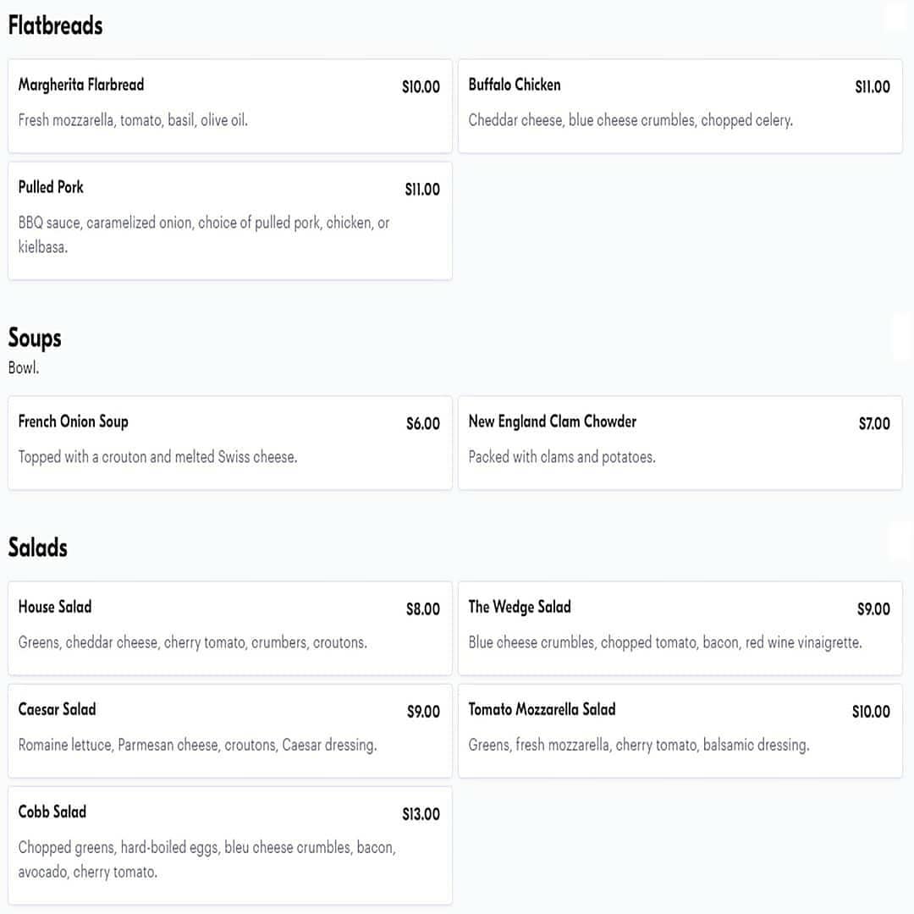Click the $7.00 clam chowder price
Image resolution: width=914 pixels, height=914 pixels.
coord(874,423)
